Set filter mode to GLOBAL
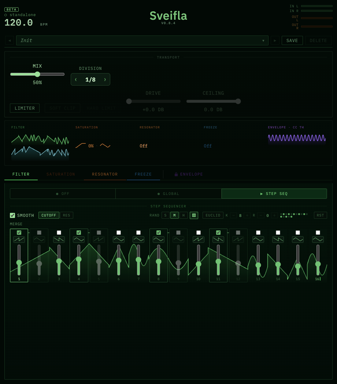The width and height of the screenshot is (337, 384). (168, 194)
